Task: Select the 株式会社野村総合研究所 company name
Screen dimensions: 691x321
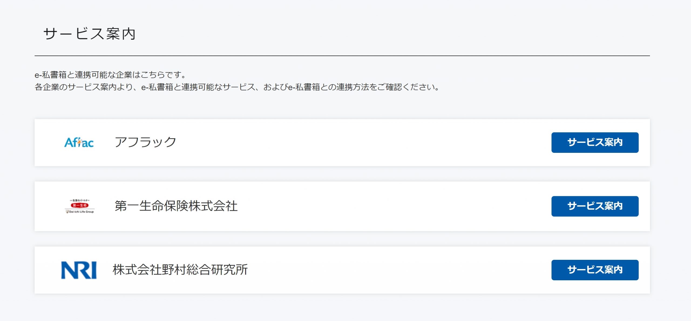Action: point(180,270)
